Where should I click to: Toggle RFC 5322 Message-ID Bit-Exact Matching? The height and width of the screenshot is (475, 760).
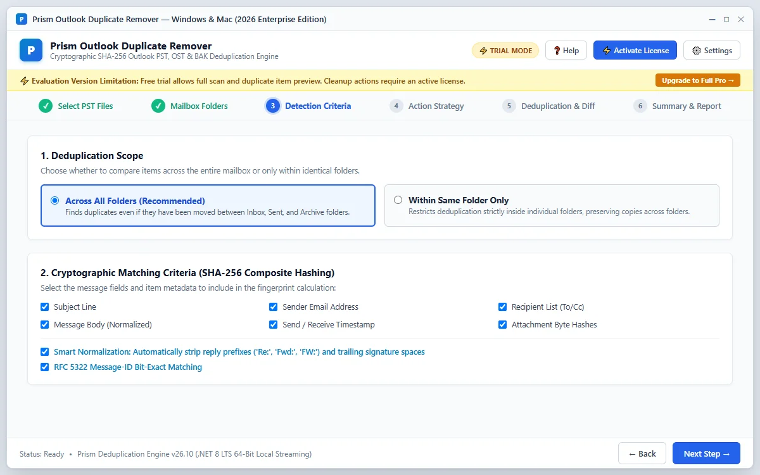click(x=45, y=367)
